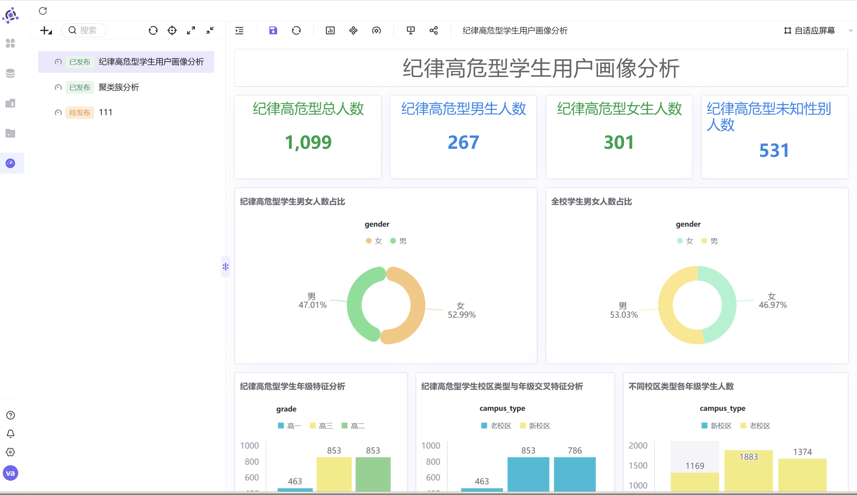
Task: Toggle 老校区 legend in 不同校区类型各年级学生人数
Action: (755, 426)
